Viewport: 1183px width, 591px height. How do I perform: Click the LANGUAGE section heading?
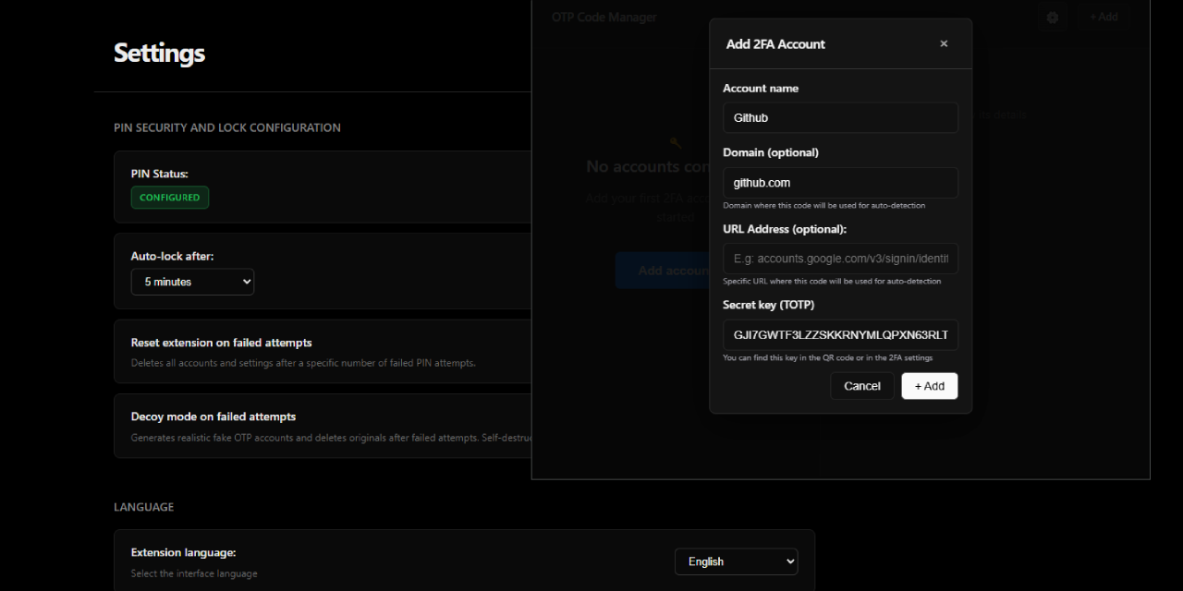[x=143, y=507]
